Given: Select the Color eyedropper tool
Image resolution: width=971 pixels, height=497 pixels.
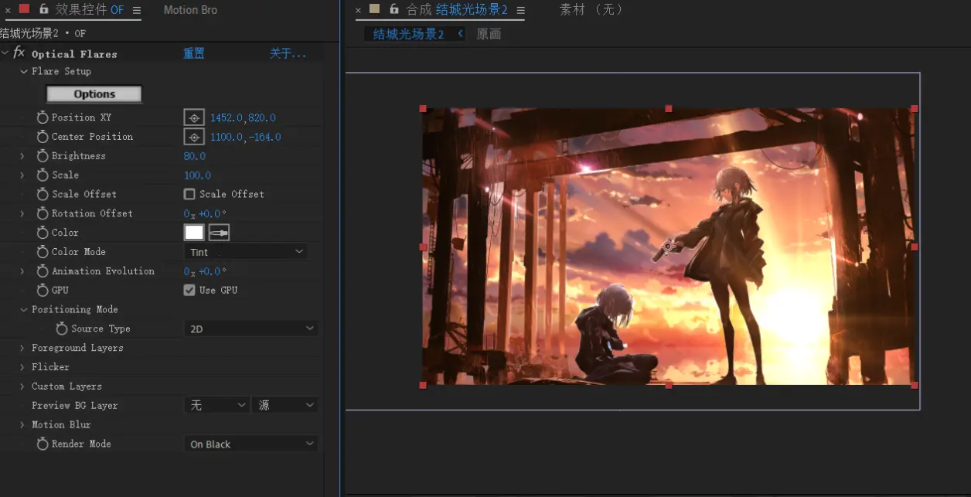Looking at the screenshot, I should (219, 233).
